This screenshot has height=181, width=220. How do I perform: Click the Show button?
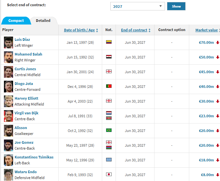[x=176, y=6]
